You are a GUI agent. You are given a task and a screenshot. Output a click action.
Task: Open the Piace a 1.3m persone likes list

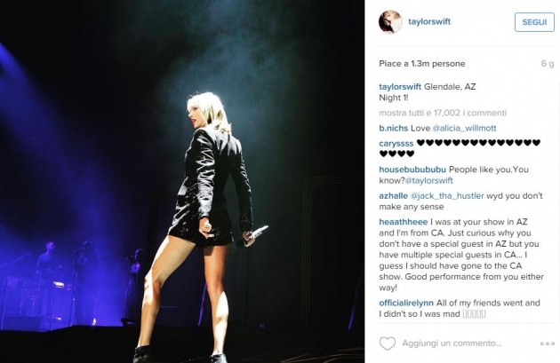(422, 64)
